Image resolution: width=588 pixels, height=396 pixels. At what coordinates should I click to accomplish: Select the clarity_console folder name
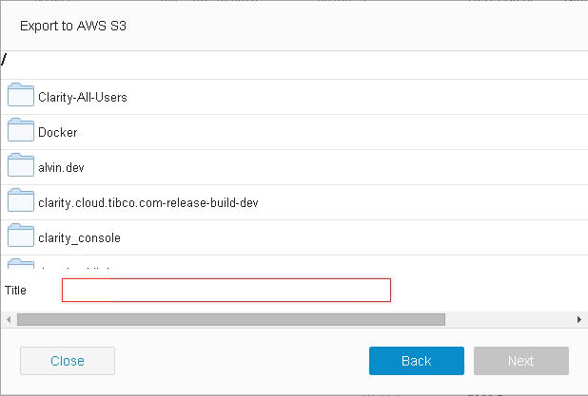(x=79, y=237)
